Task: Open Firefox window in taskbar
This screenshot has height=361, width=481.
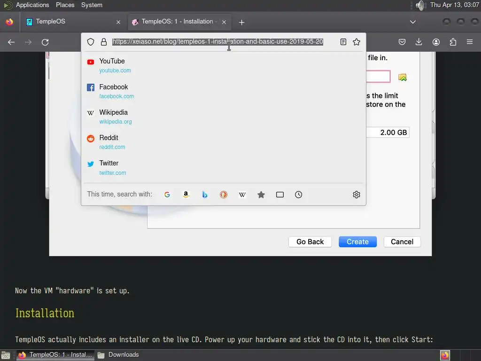Action: [55, 355]
